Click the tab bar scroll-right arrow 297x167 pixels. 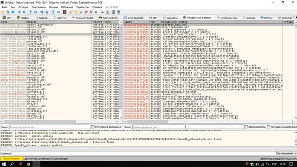(296, 18)
